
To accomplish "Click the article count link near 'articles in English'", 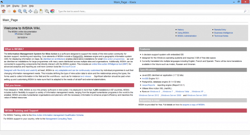I will tap(16, 34).
